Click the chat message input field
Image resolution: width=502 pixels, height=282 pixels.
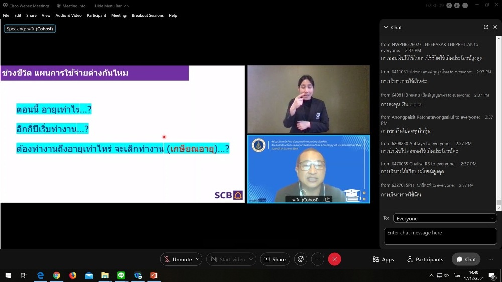point(440,236)
